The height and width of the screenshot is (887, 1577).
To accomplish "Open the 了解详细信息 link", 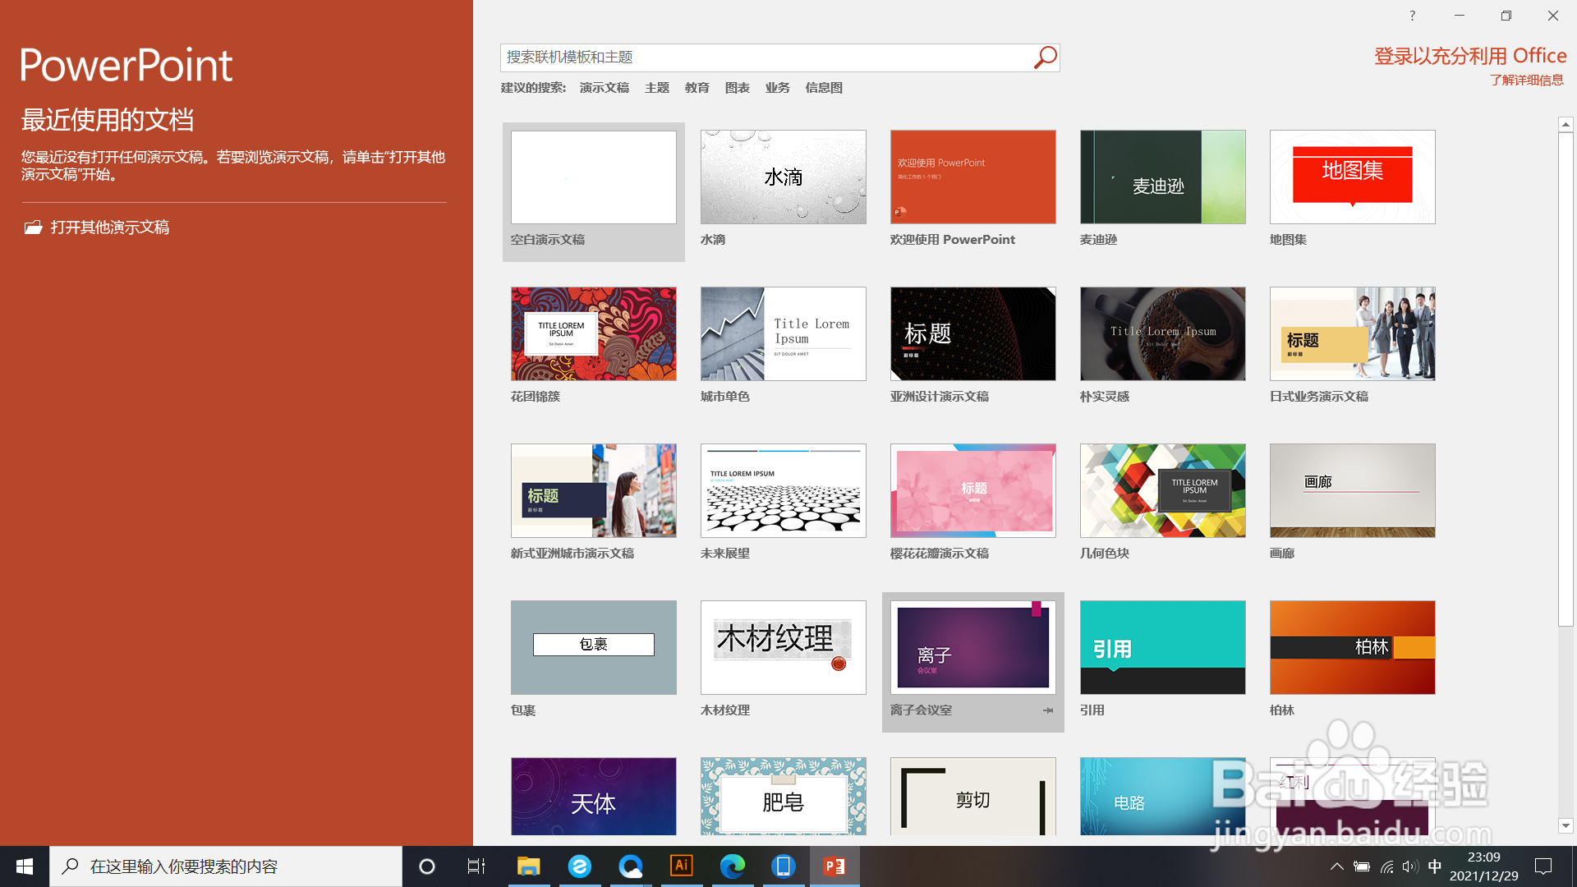I will [x=1527, y=80].
